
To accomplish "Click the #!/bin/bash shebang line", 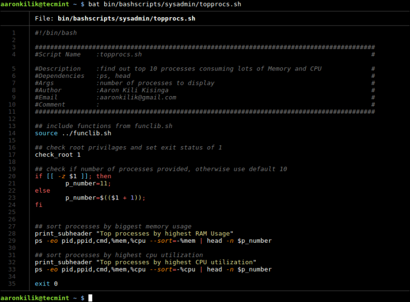I will (56, 33).
